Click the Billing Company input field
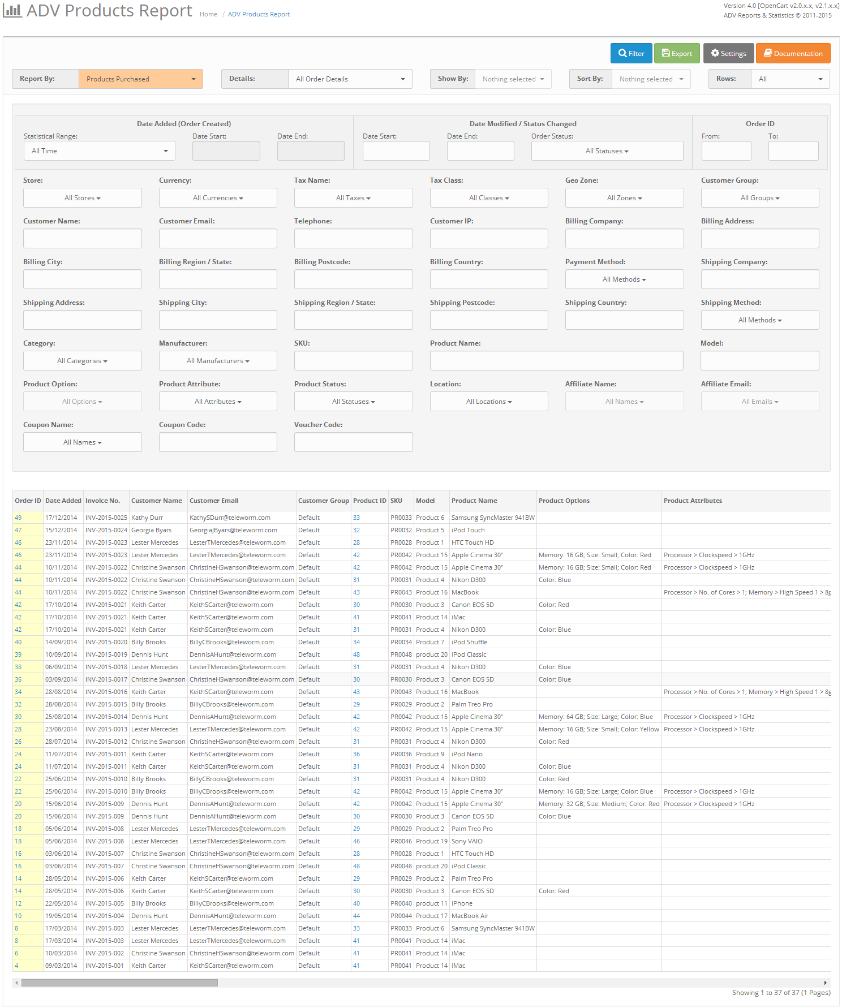Viewport: 842px width, 1008px height. pyautogui.click(x=625, y=239)
